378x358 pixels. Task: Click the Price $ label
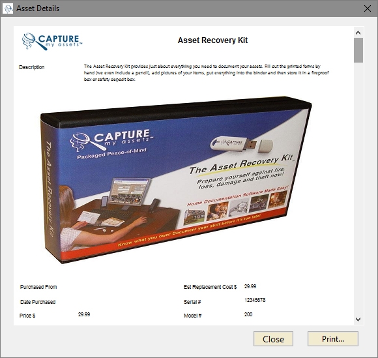pyautogui.click(x=27, y=316)
